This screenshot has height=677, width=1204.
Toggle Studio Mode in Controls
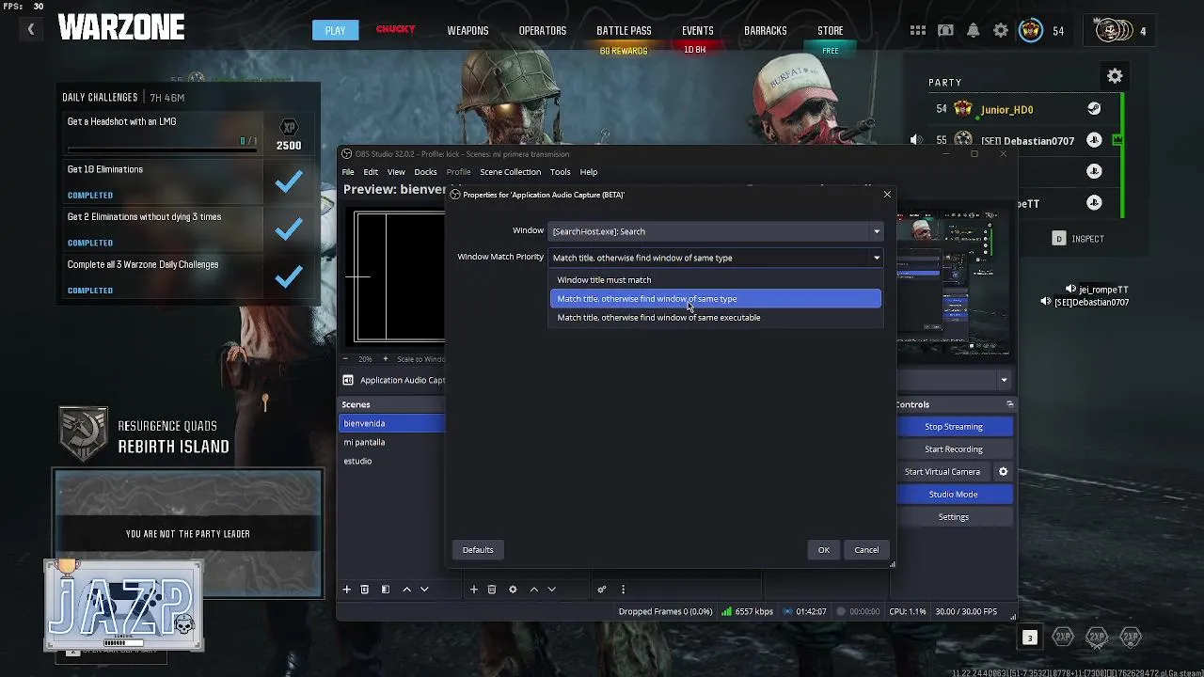point(953,495)
